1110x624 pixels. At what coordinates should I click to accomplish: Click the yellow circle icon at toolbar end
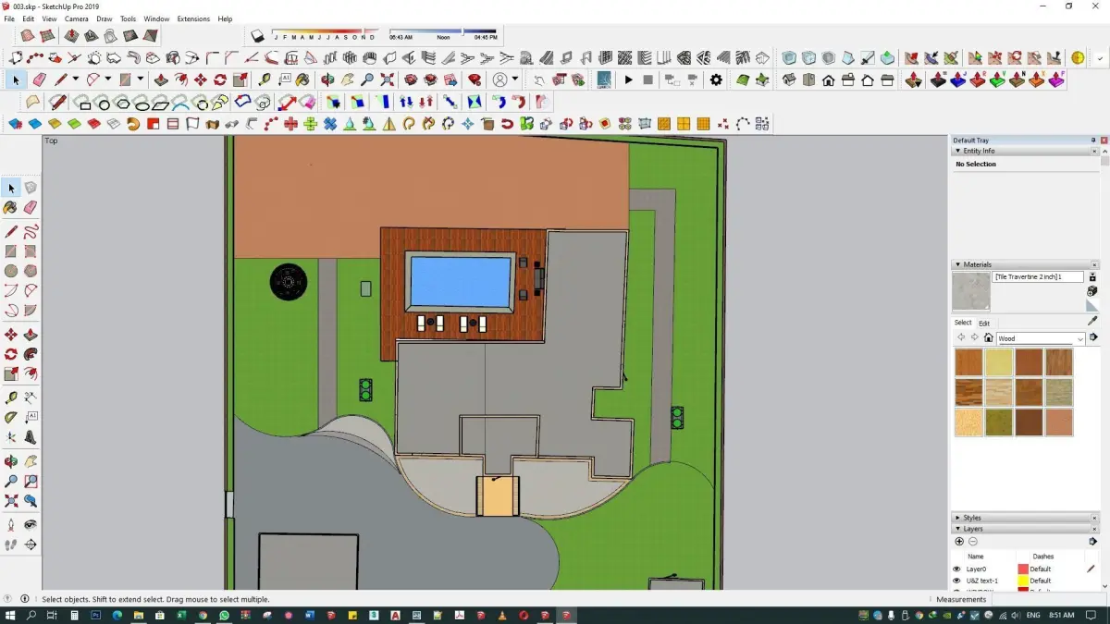(x=1078, y=58)
